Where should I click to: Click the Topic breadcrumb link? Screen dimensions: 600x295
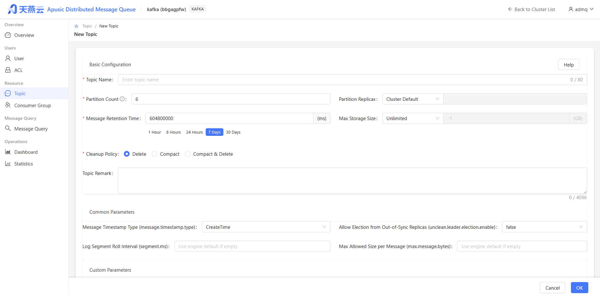click(x=87, y=26)
